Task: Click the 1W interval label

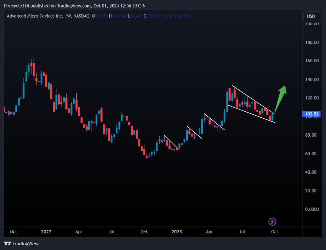Action: pos(68,16)
